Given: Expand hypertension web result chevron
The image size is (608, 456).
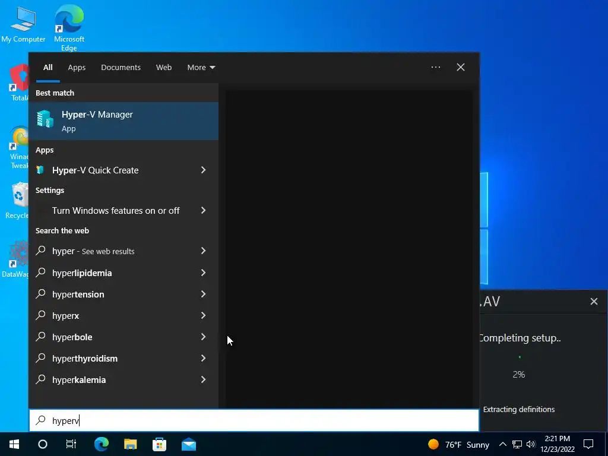Looking at the screenshot, I should 203,294.
